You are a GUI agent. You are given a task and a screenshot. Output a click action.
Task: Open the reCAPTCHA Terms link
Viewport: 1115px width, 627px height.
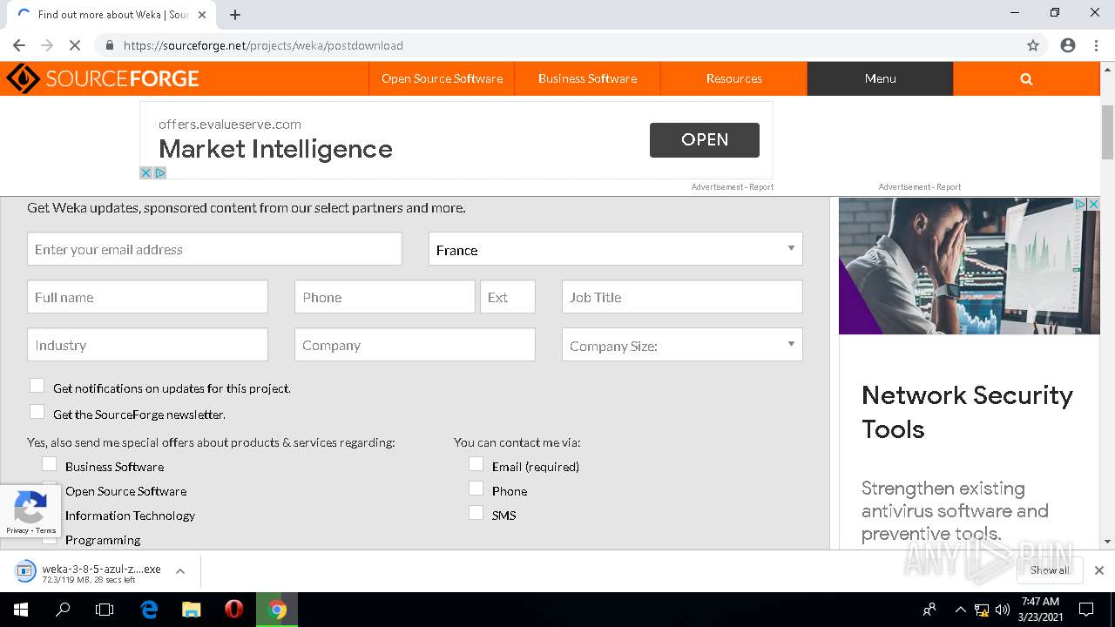(46, 530)
